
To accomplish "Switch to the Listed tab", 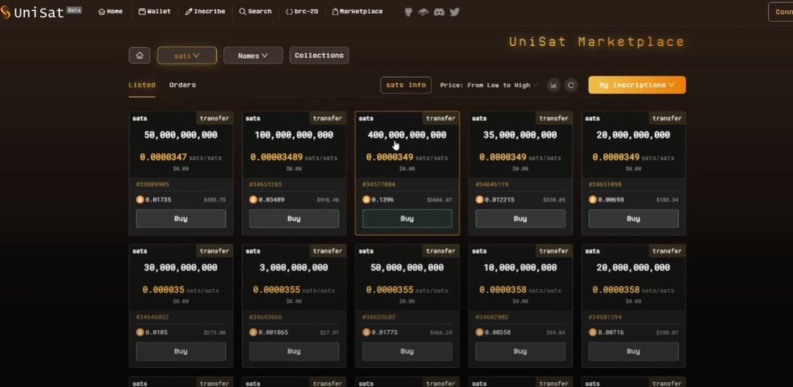I will [x=142, y=85].
